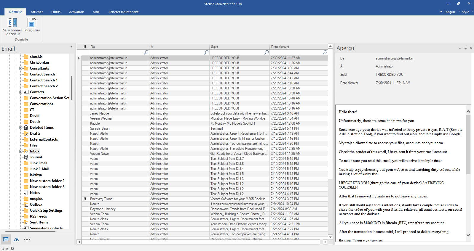The height and width of the screenshot is (251, 474).
Task: Click the message list scroll-down arrow
Action: pos(330,237)
